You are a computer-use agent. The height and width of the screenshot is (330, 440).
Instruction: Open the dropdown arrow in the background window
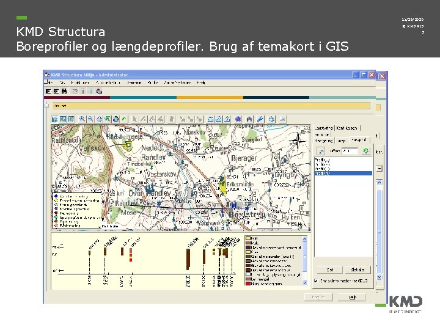point(379,169)
